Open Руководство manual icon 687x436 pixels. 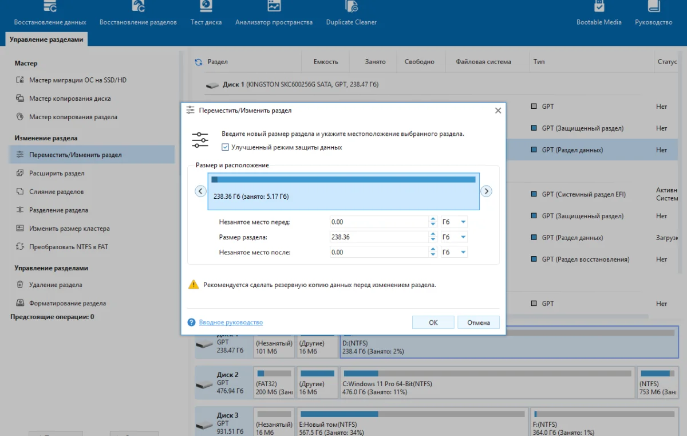(x=653, y=14)
